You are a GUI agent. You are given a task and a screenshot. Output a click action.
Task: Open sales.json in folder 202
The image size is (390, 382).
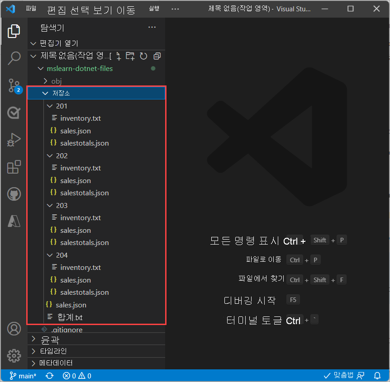point(96,181)
